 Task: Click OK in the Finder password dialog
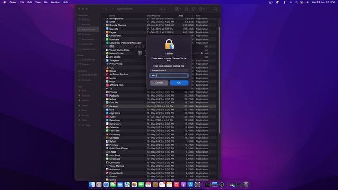(179, 83)
